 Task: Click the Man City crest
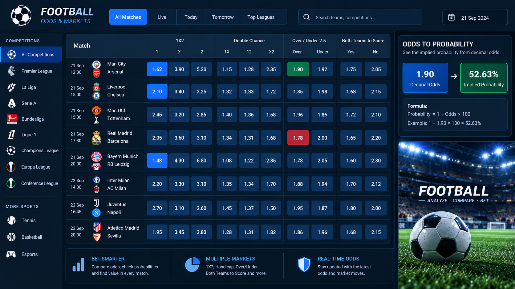click(x=96, y=65)
